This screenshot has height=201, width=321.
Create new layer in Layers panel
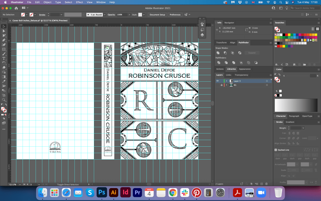(x=261, y=183)
